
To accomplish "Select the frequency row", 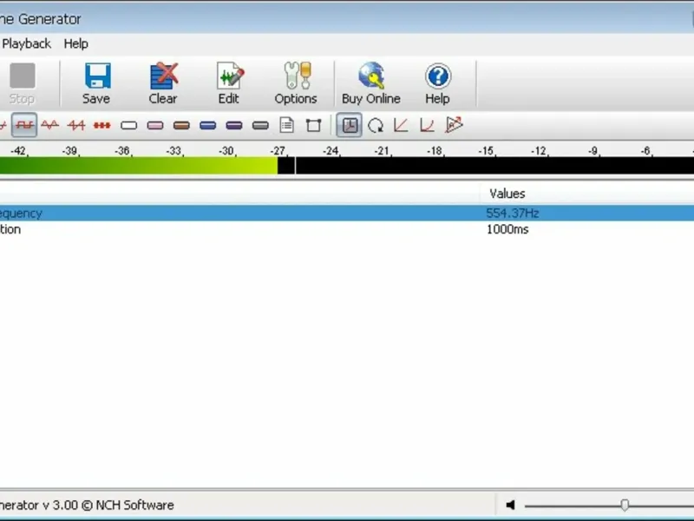I will tap(347, 213).
